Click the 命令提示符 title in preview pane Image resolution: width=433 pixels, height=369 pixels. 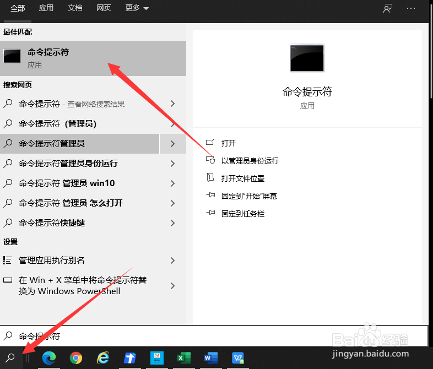[x=307, y=91]
